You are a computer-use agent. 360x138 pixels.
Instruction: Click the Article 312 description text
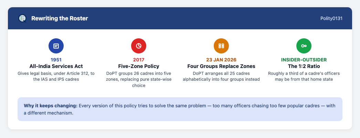click(56, 76)
